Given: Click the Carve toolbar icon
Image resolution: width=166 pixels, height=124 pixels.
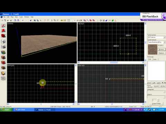Looking at the screenshot, I should coord(31,20).
